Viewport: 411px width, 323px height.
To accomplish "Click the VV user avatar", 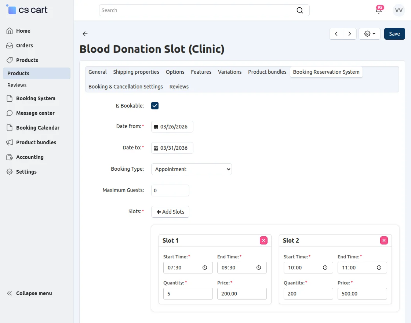I will pos(399,10).
